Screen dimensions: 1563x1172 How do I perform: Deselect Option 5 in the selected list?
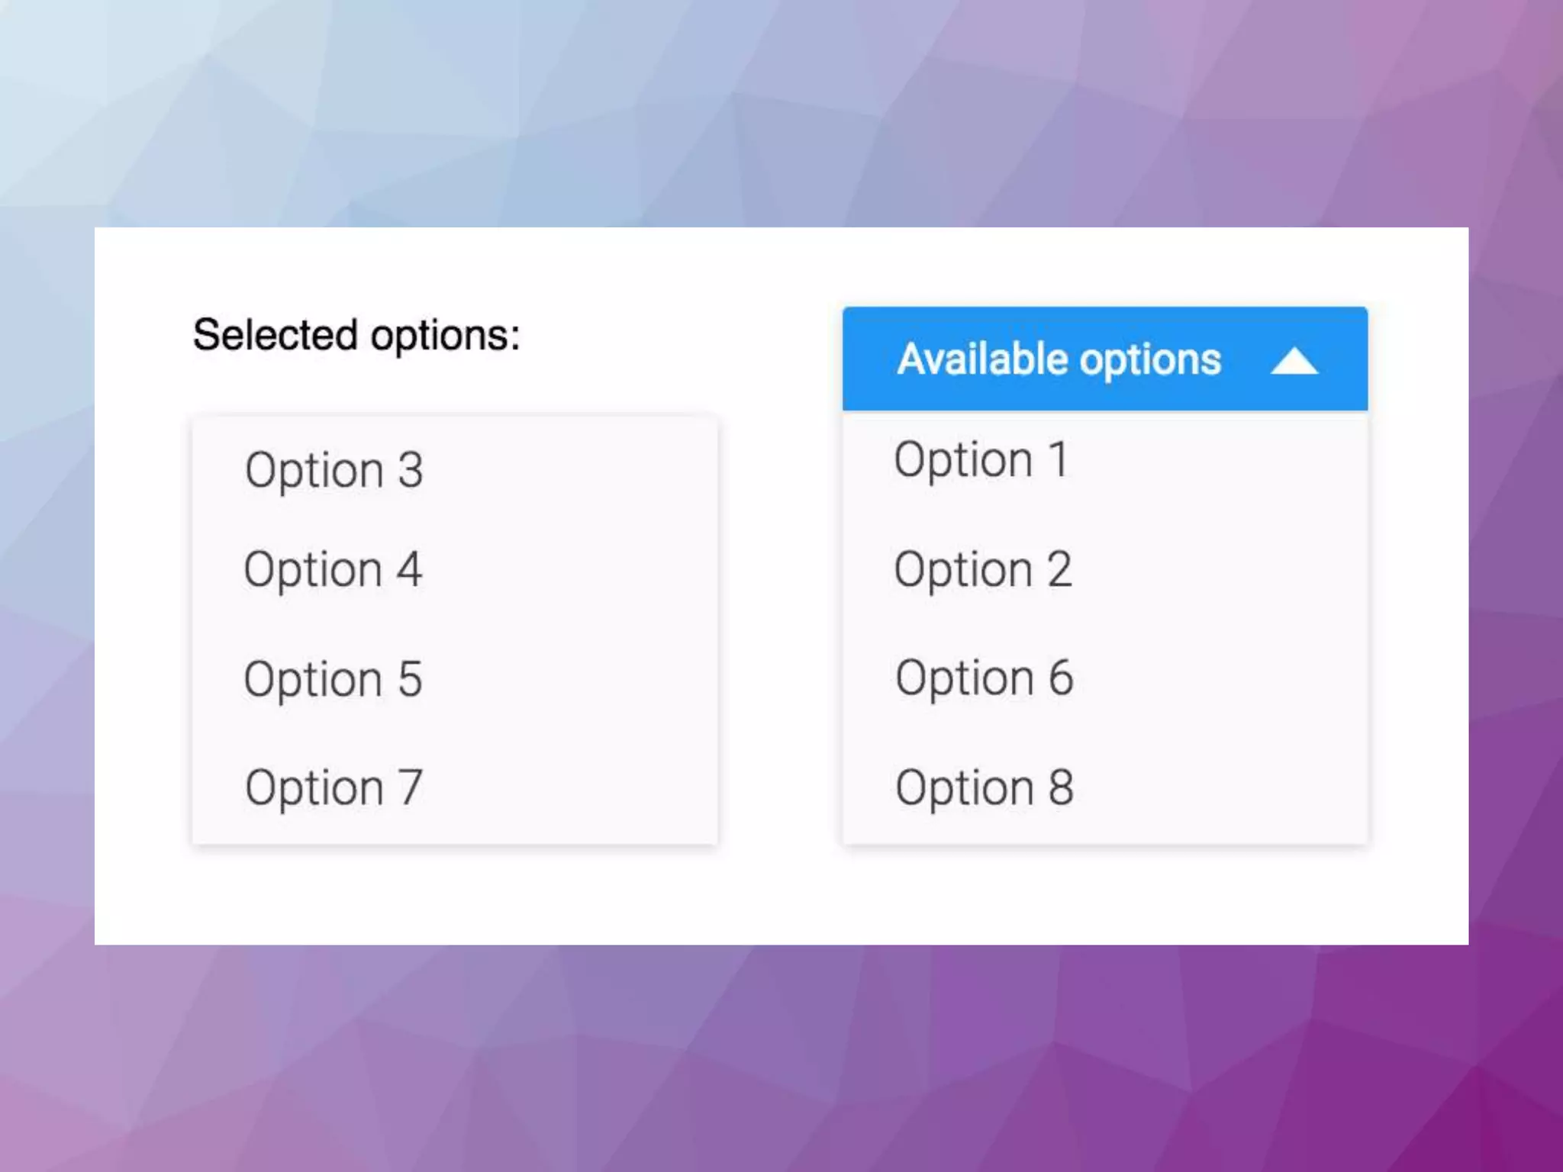click(333, 679)
